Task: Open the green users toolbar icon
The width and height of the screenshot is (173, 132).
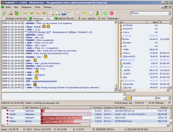Action: tap(17, 13)
